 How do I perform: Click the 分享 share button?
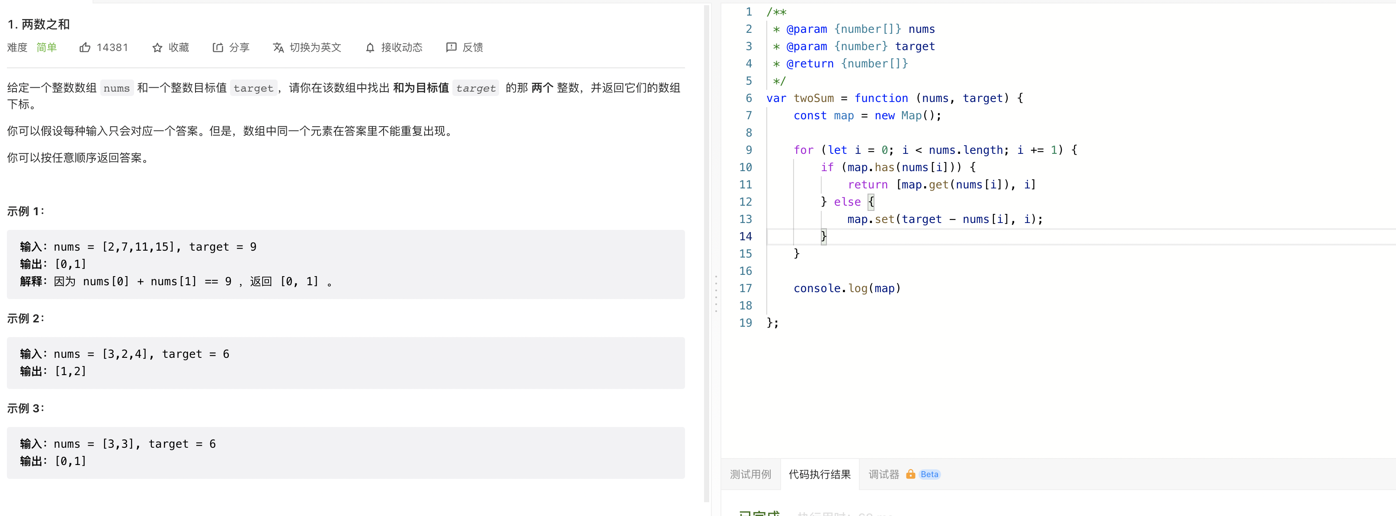pyautogui.click(x=231, y=48)
